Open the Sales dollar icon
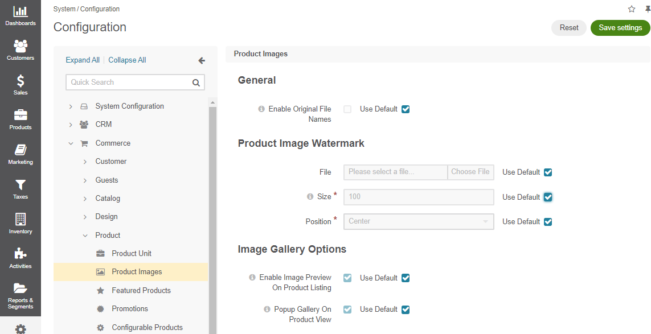The image size is (651, 334). (x=21, y=80)
